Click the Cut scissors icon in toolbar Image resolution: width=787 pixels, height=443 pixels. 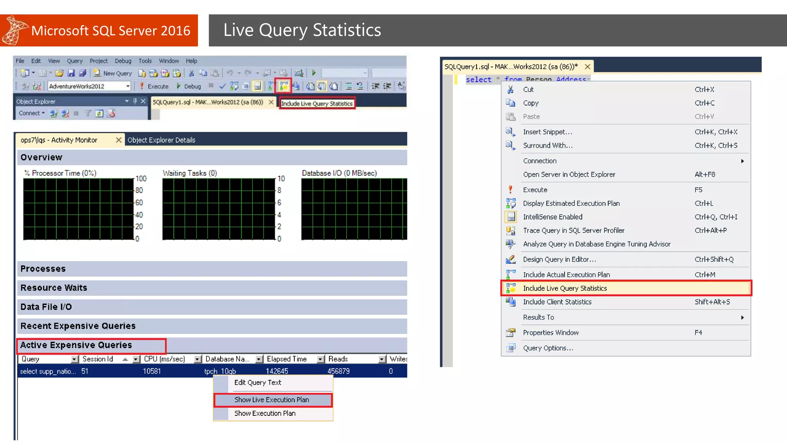click(191, 73)
